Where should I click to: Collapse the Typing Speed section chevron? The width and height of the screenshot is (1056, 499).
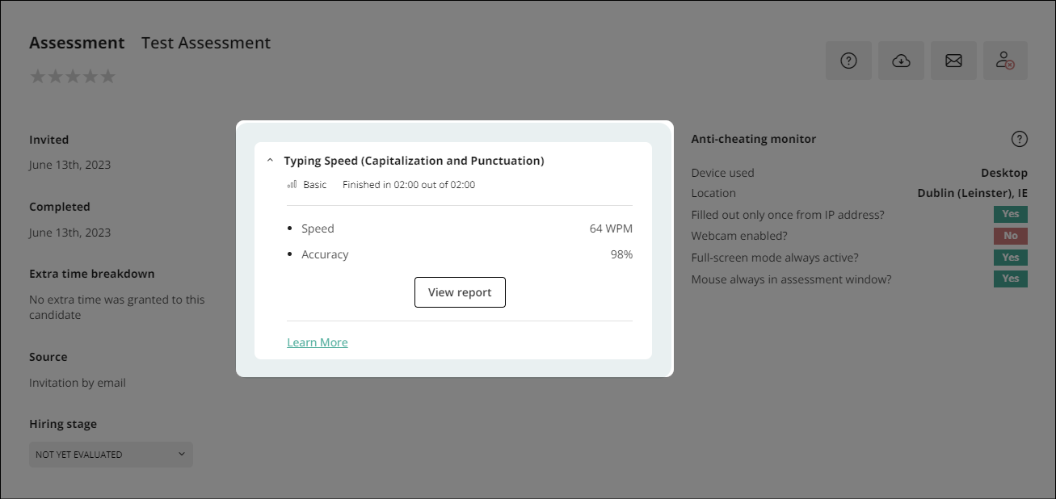pos(270,159)
